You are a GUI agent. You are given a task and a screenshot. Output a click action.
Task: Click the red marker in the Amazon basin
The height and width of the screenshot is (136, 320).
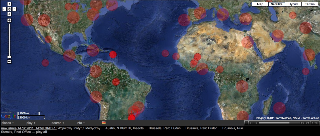[x=116, y=82]
